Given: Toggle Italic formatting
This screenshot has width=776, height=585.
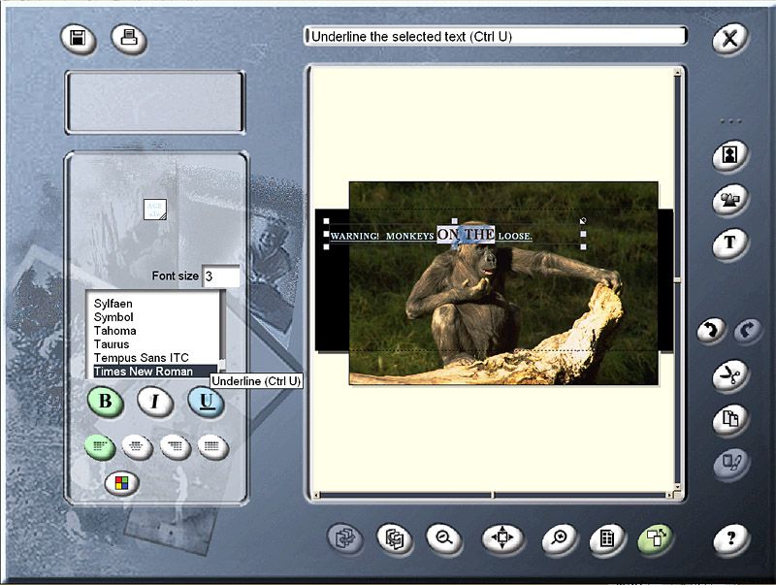Looking at the screenshot, I should (x=155, y=402).
